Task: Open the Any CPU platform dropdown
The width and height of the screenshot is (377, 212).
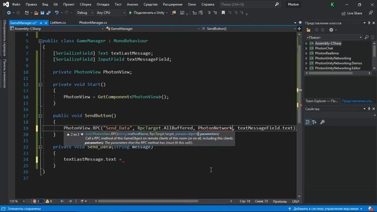Action: tap(111, 13)
